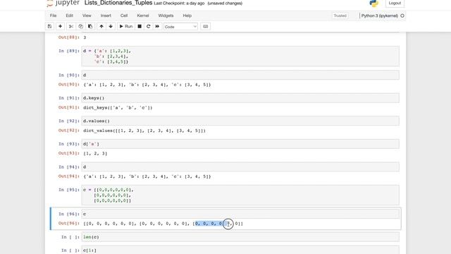
Task: Select cell In [93] with d['a']
Action: [x=240, y=144]
